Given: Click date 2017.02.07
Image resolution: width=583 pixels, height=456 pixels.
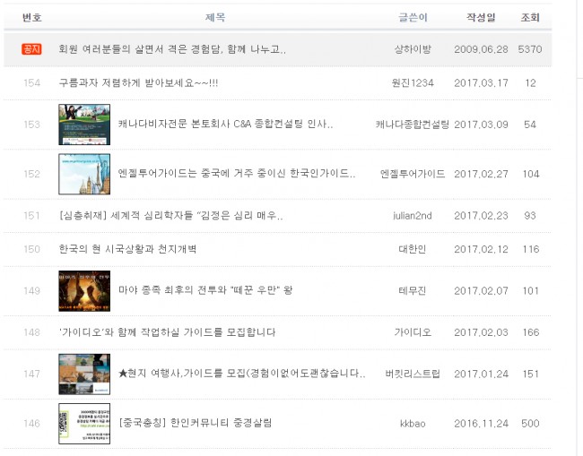Looking at the screenshot, I should (481, 291).
